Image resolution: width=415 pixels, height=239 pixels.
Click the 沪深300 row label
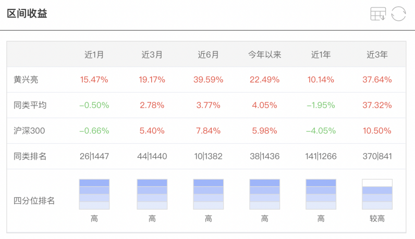[x=29, y=131]
